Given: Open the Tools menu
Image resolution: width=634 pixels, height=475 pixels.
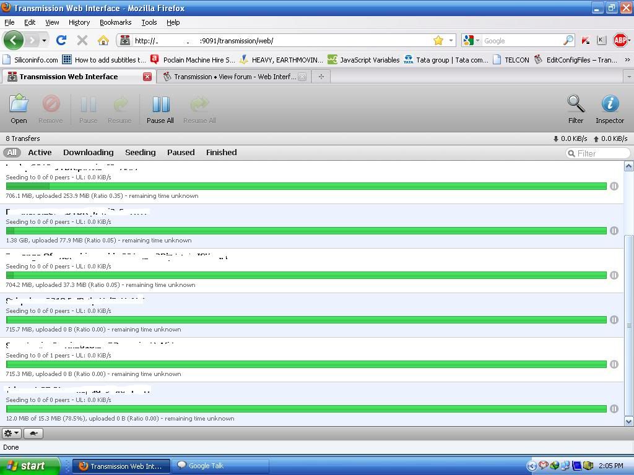Looking at the screenshot, I should [x=149, y=22].
